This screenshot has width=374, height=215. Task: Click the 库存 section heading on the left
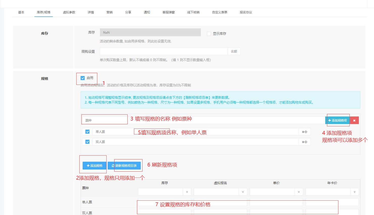(44, 33)
